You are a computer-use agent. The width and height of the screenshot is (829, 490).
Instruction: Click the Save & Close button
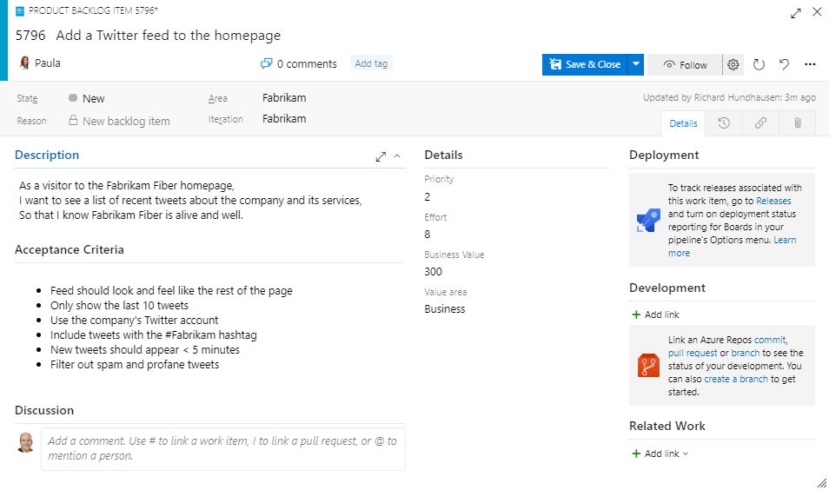pos(584,64)
